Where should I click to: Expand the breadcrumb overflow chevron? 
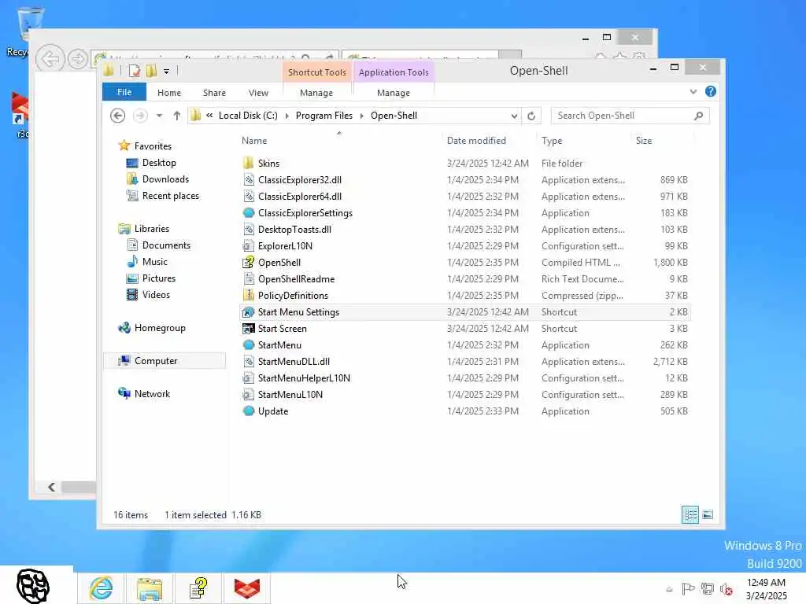pos(209,116)
